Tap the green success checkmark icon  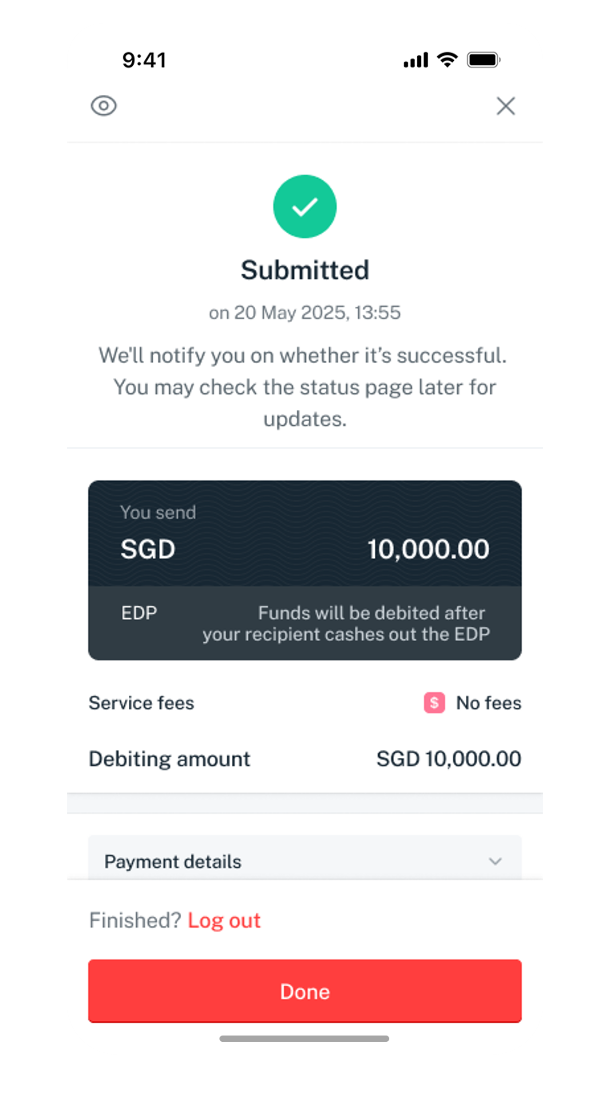305,207
